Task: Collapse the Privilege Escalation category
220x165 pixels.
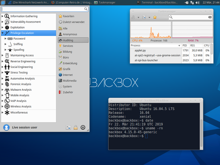Action: 2,33
